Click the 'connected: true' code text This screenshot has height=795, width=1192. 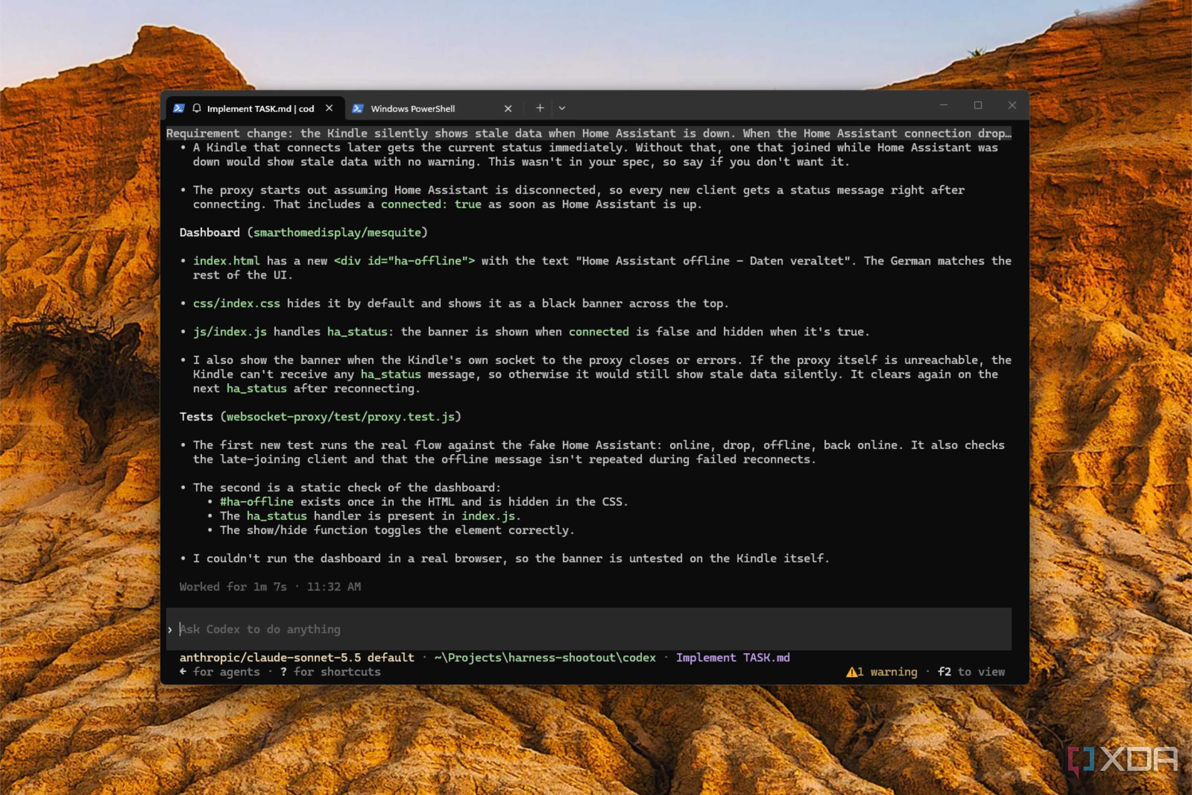(x=431, y=204)
